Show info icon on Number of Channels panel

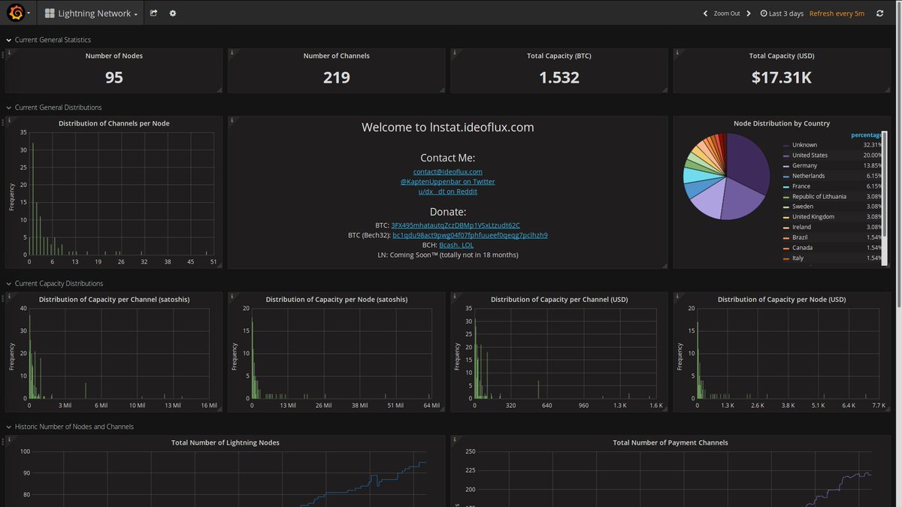(x=232, y=53)
